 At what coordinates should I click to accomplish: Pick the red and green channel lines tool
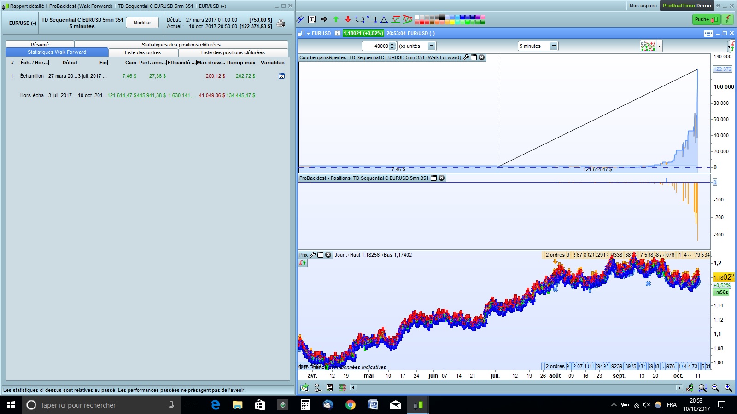point(396,19)
